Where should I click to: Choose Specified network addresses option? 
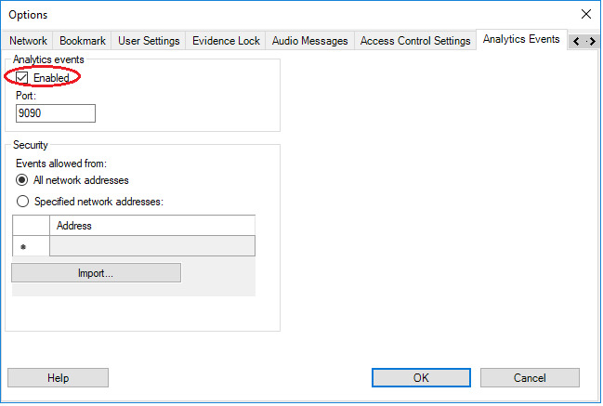pyautogui.click(x=22, y=201)
